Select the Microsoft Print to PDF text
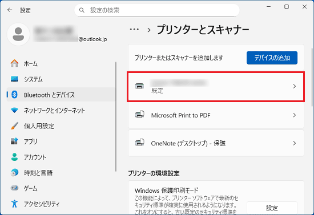This screenshot has width=314, height=215. [x=180, y=115]
